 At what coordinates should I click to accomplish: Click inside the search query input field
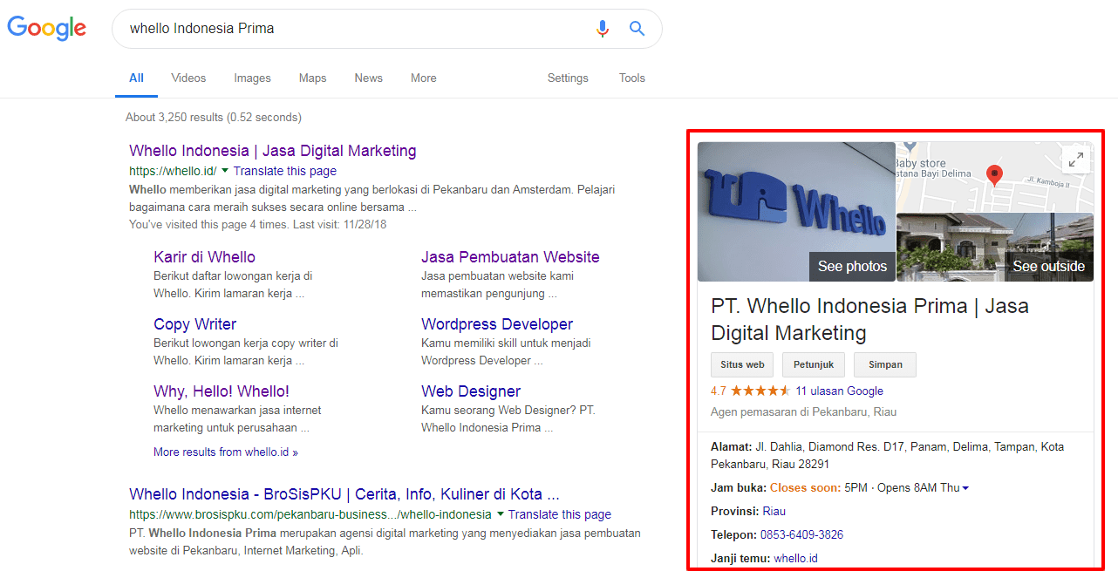tap(349, 29)
